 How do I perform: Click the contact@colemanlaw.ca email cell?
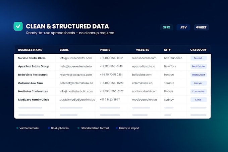[x=76, y=83]
